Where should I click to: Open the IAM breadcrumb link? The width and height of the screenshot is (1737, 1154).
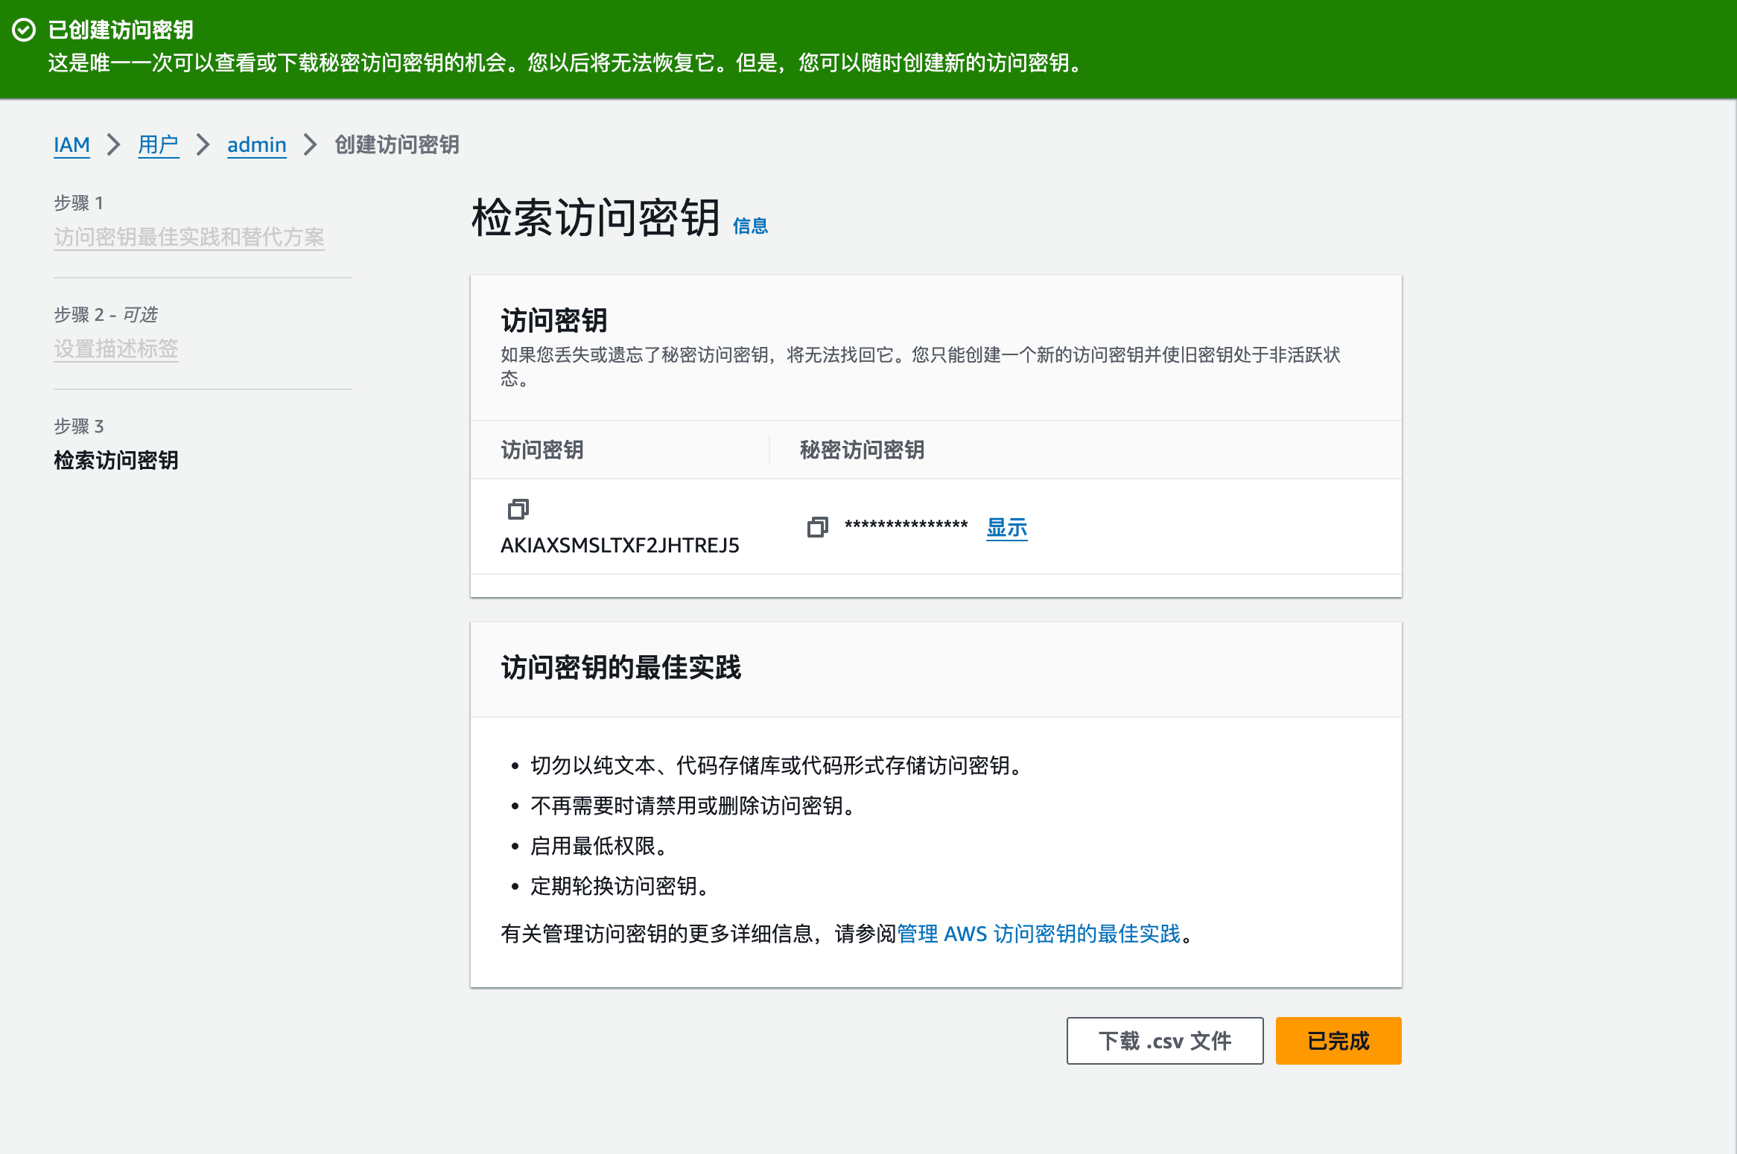(x=72, y=144)
